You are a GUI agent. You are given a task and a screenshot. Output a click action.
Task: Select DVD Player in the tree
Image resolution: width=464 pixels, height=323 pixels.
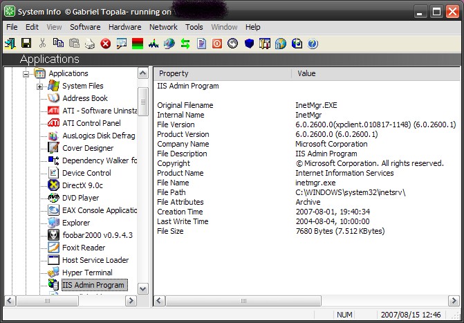(80, 198)
